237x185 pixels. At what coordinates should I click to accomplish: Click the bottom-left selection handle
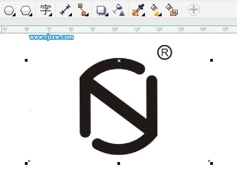point(26,163)
